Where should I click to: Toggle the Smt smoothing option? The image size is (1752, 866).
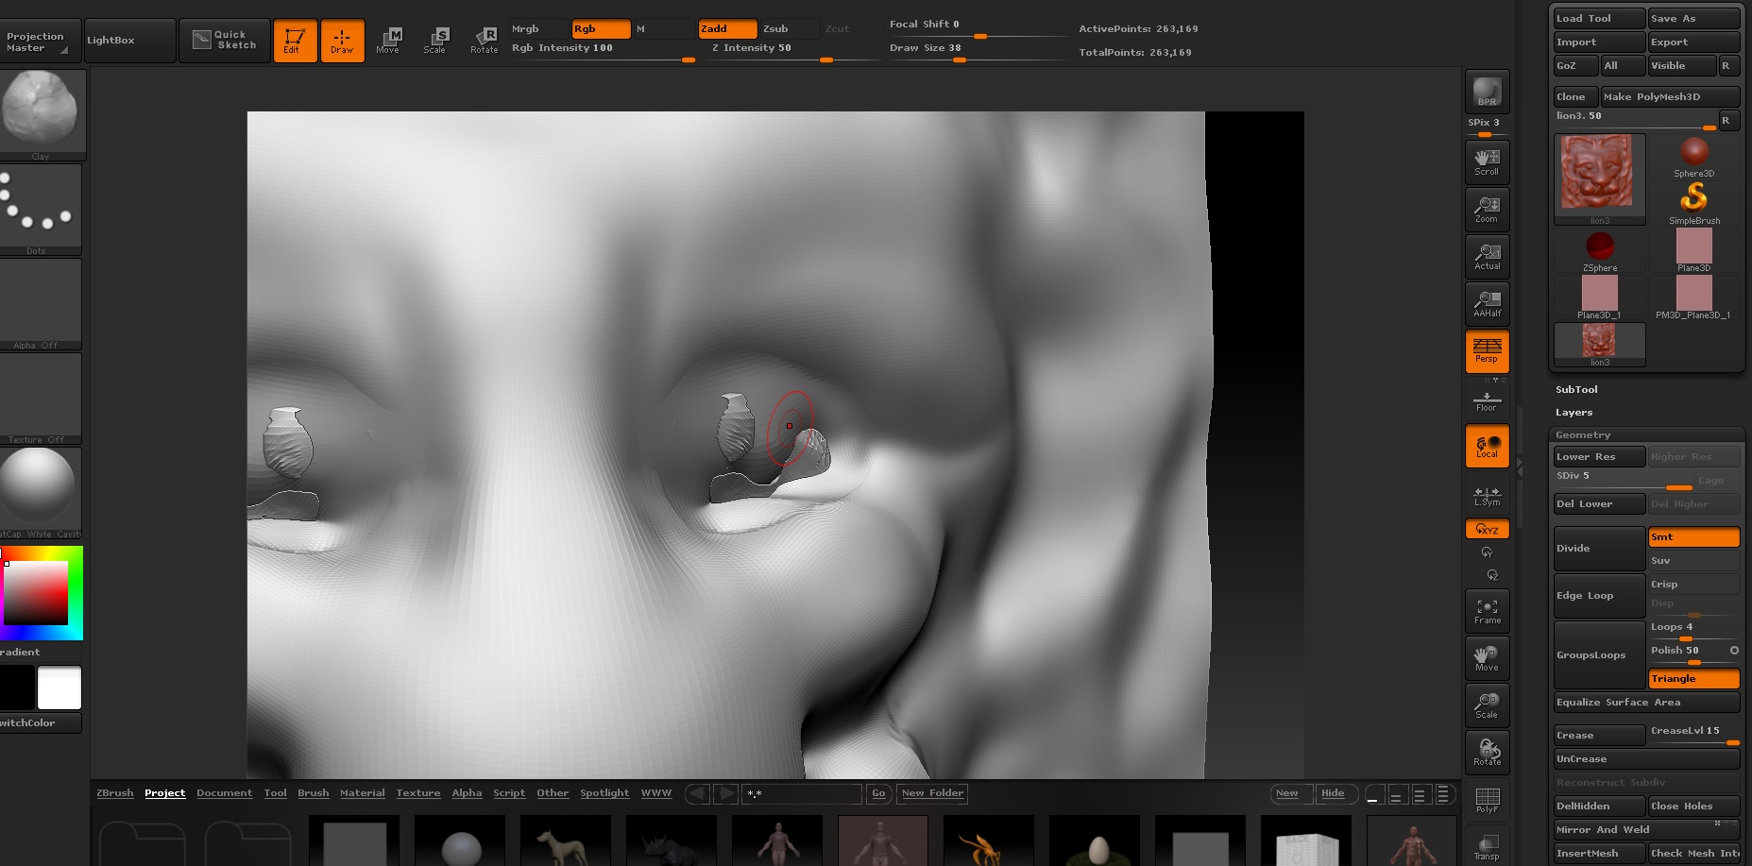1694,537
